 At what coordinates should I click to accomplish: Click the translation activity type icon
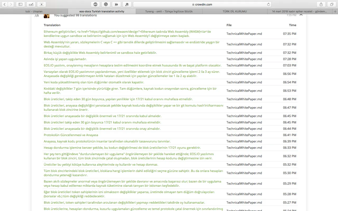[37, 16]
